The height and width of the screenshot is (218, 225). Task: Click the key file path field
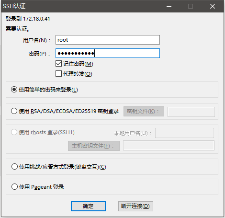click(191, 112)
